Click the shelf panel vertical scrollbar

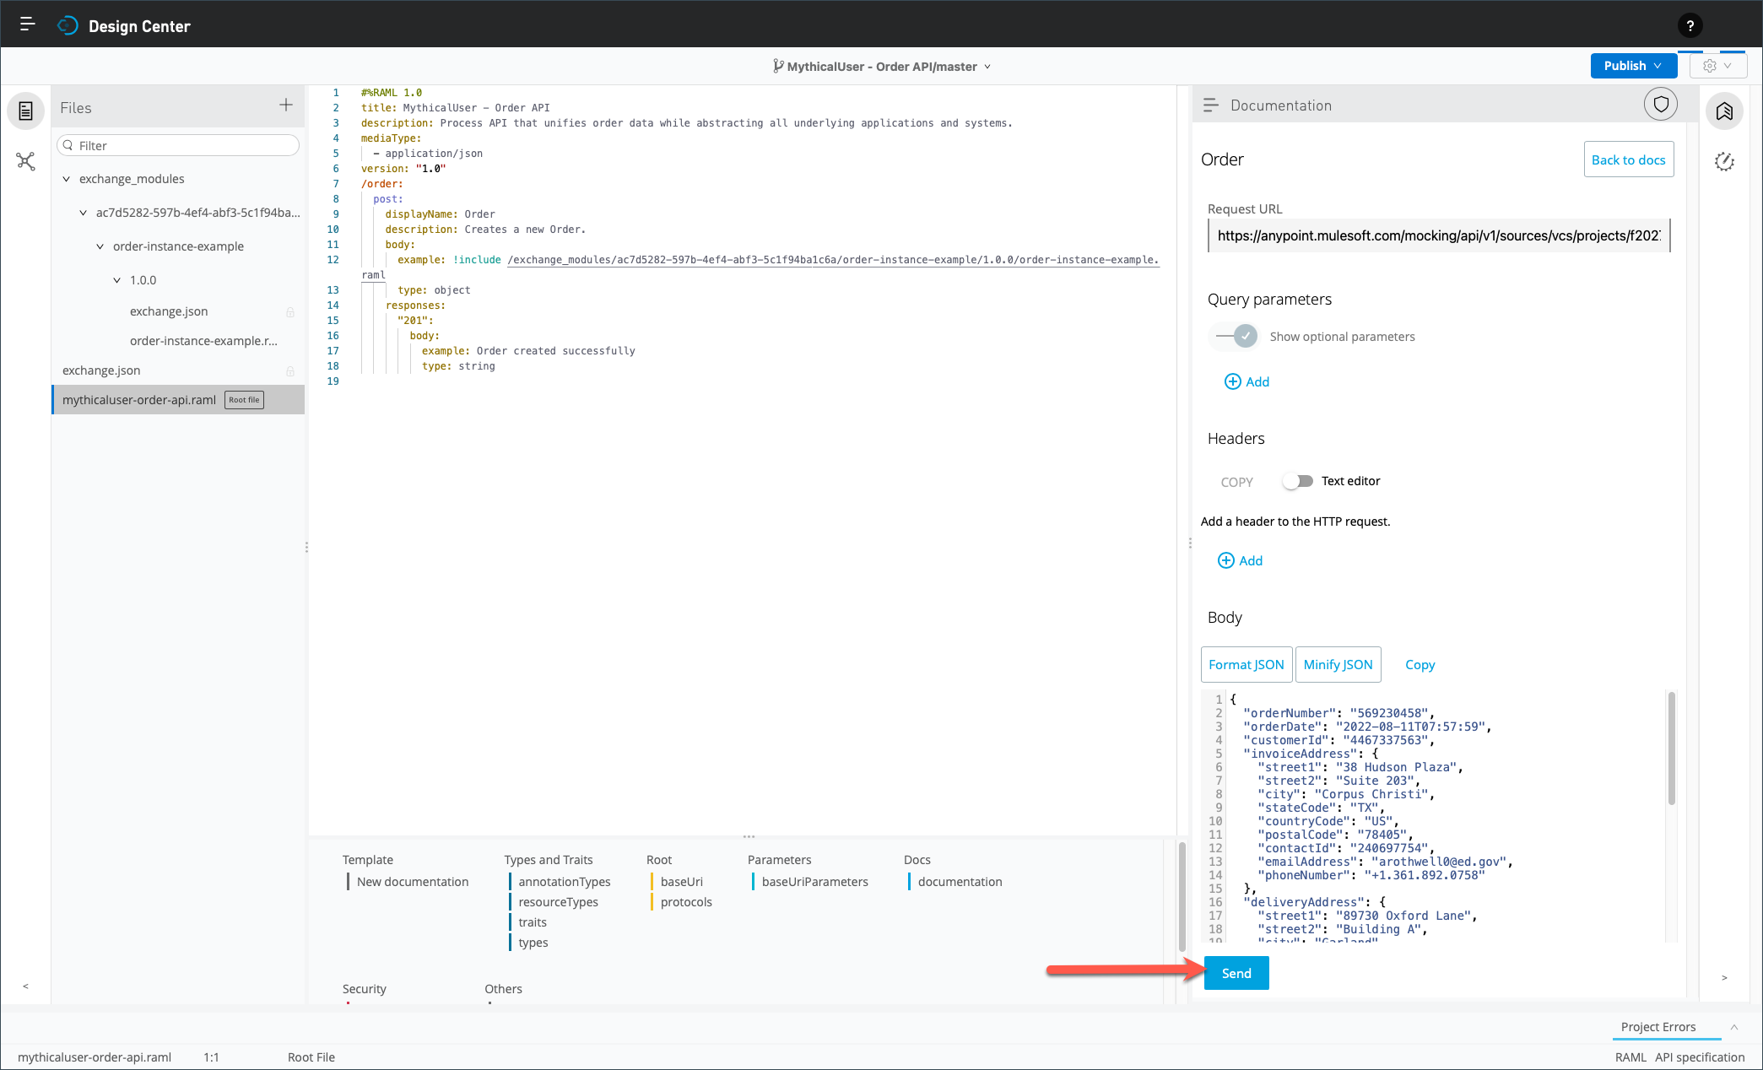click(1182, 896)
